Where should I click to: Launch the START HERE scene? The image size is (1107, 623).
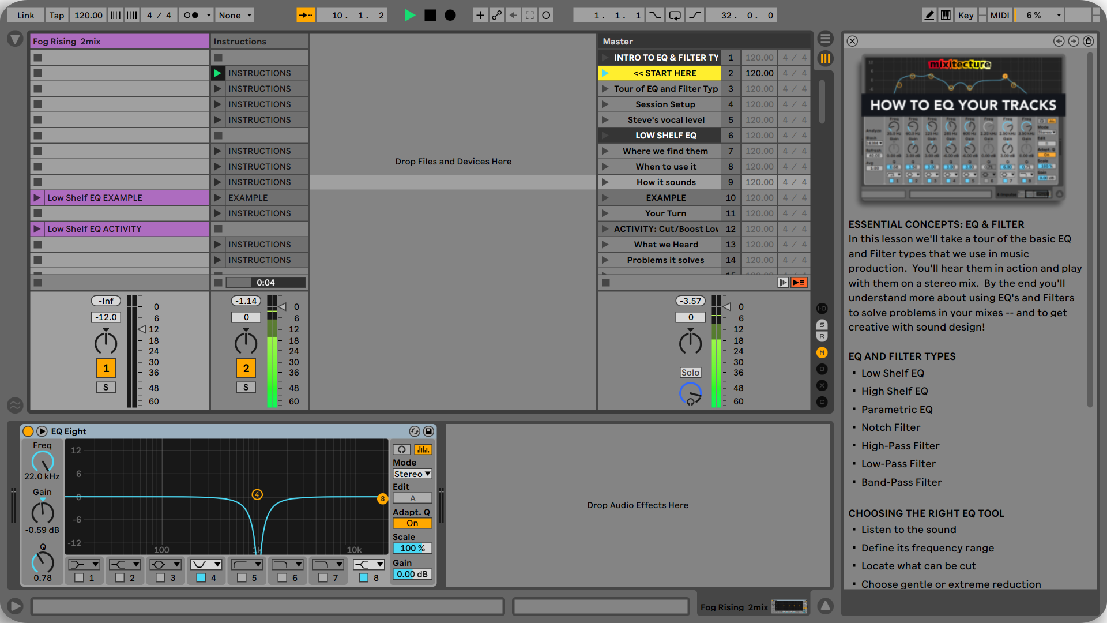point(605,73)
